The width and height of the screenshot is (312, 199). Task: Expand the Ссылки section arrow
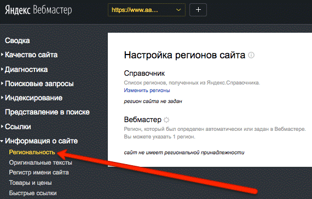point(2,126)
